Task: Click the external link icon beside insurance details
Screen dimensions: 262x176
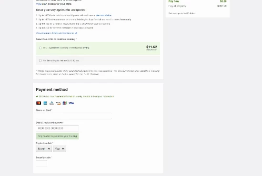Action: click(x=76, y=33)
